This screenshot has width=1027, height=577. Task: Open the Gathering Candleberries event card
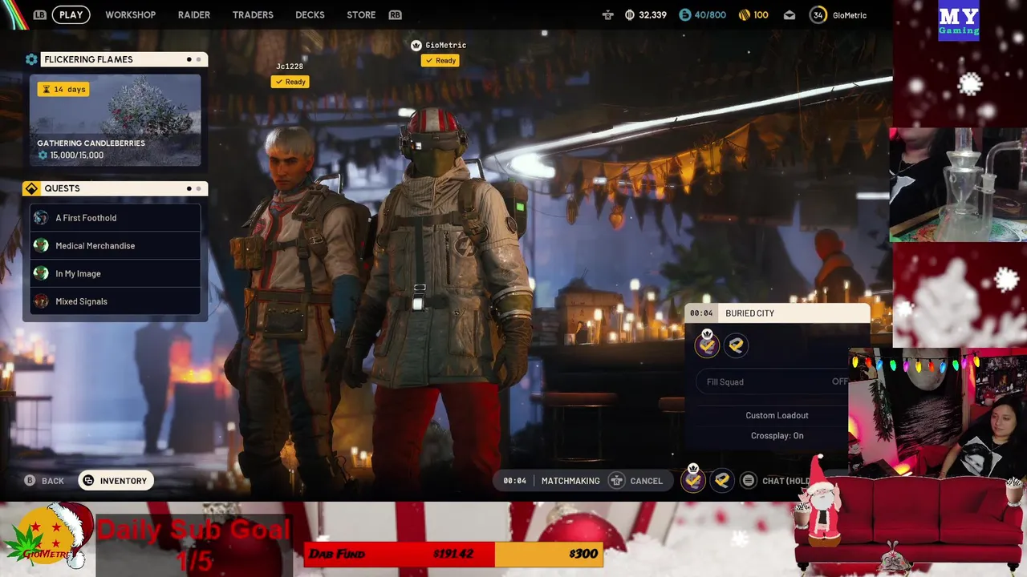click(116, 120)
